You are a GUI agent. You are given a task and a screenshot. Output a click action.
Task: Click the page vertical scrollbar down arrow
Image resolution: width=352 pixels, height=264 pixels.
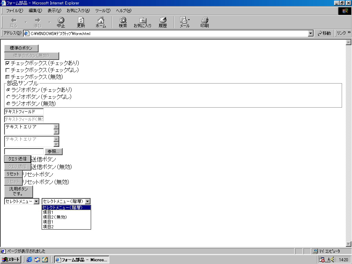tap(349, 244)
